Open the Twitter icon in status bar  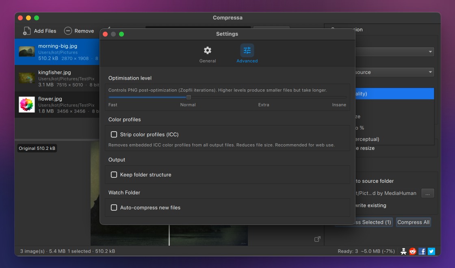point(431,251)
